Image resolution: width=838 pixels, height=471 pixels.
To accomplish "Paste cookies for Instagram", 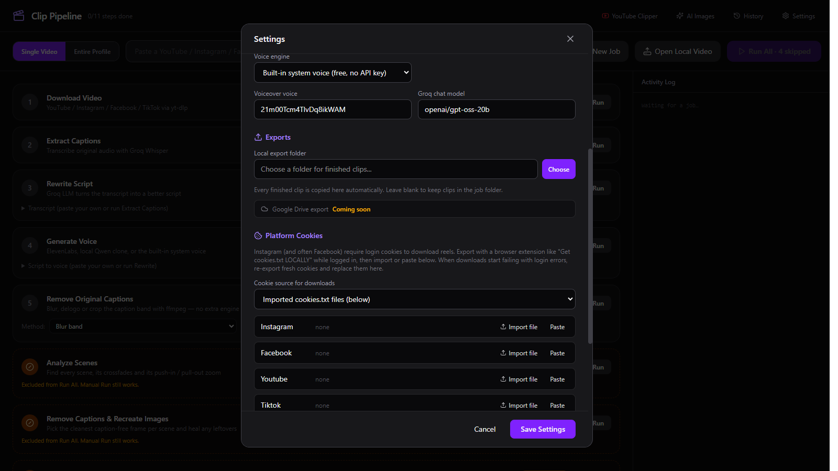I will 557,327.
